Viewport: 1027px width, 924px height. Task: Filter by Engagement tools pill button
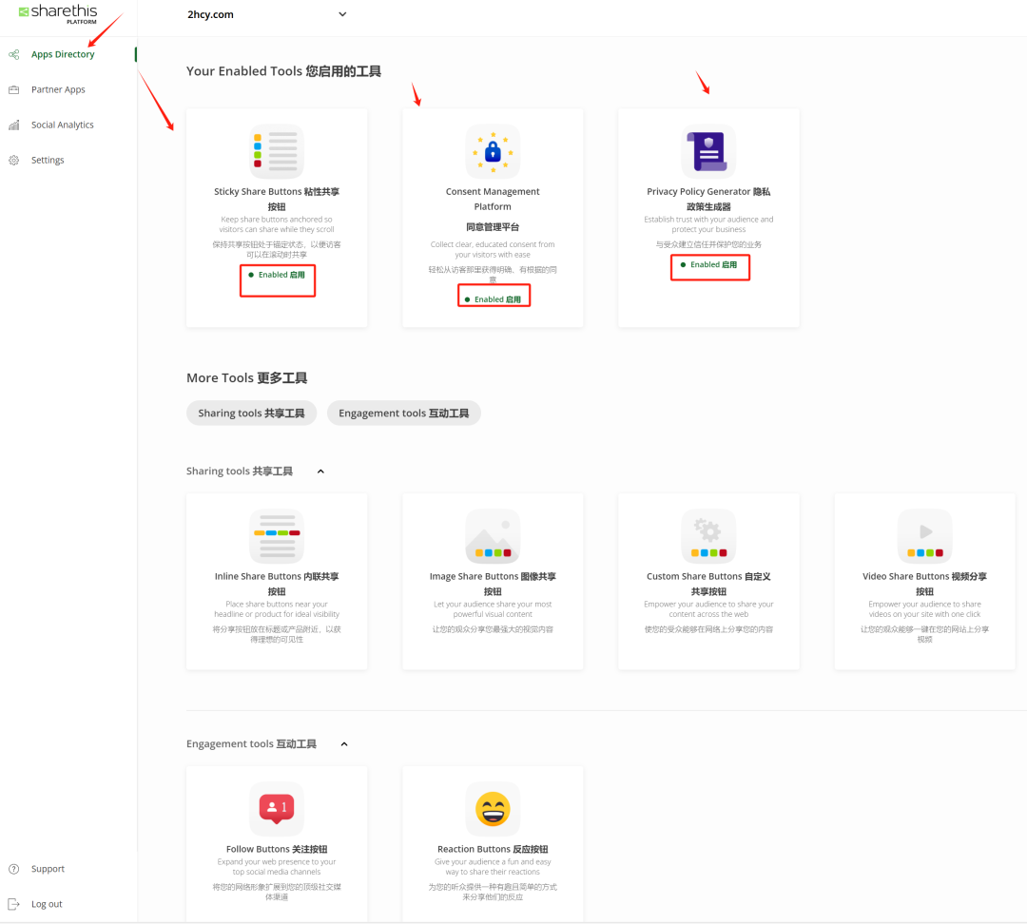[x=403, y=414]
